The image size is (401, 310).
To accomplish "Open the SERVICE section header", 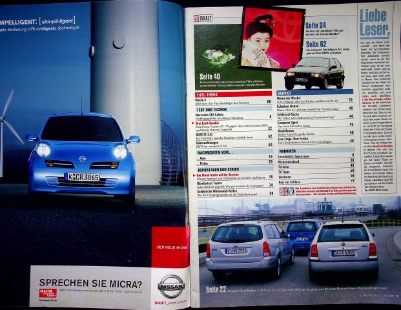I will click(x=285, y=93).
